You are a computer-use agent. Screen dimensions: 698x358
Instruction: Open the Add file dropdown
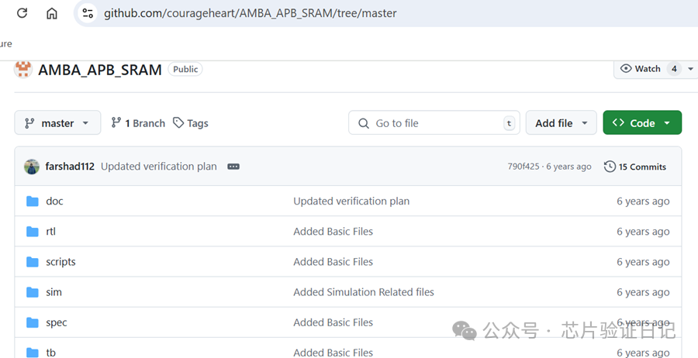tap(561, 123)
